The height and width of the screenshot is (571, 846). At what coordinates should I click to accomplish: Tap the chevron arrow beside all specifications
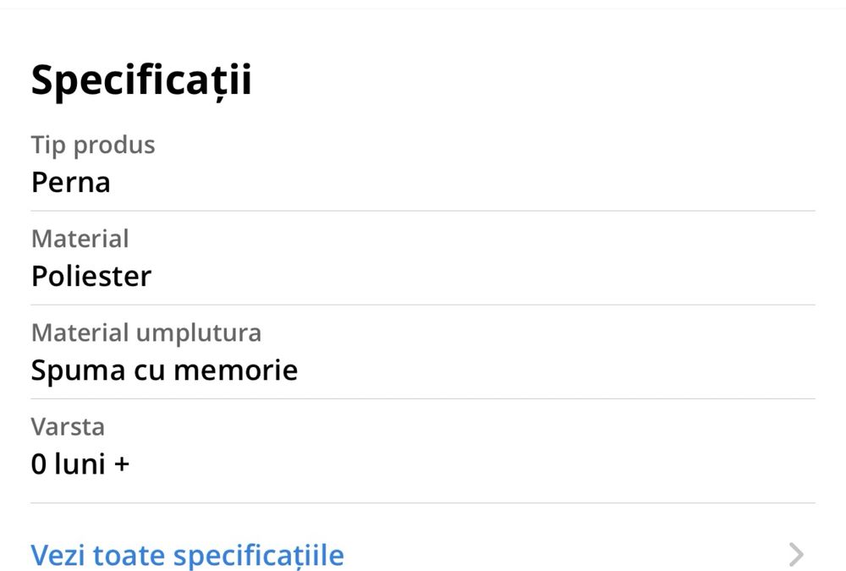point(796,554)
